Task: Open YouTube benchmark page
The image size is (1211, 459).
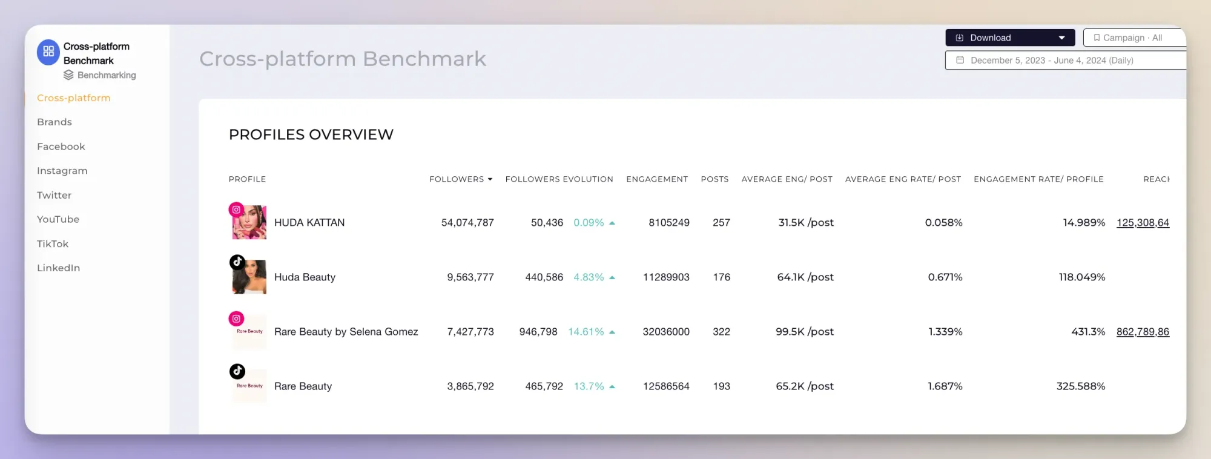Action: coord(58,219)
